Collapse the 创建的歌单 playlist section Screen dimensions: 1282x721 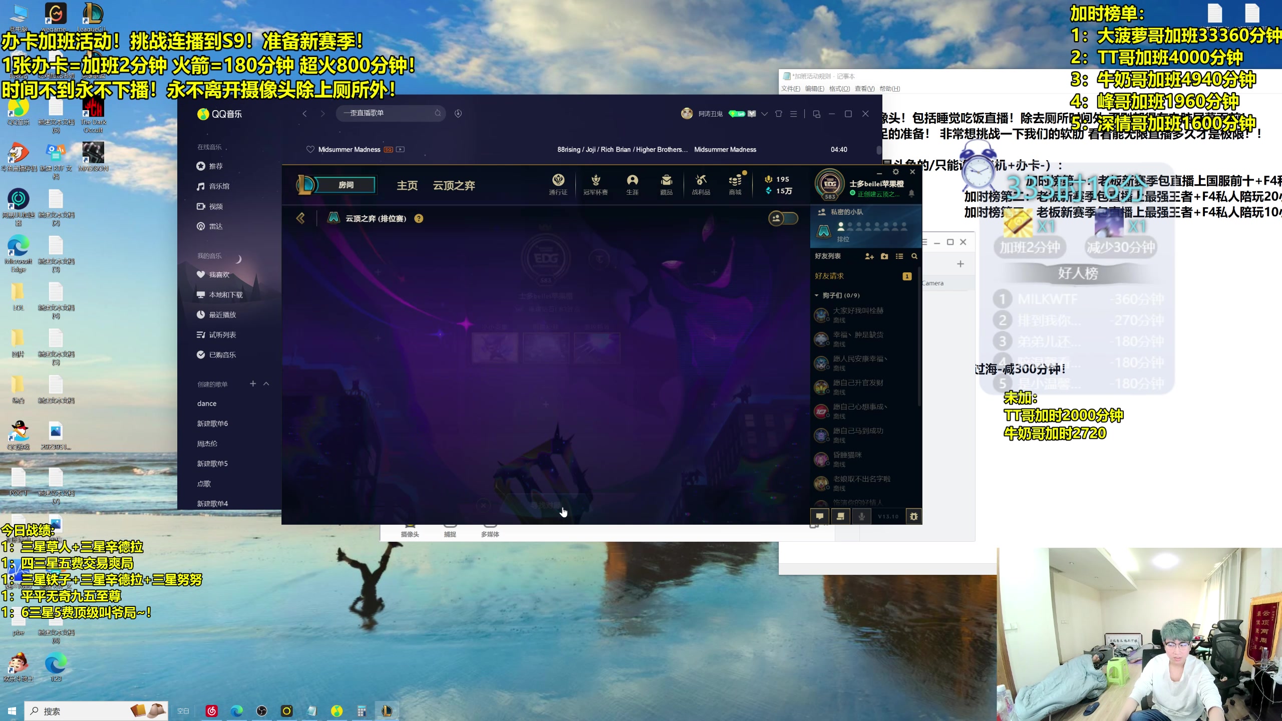click(x=266, y=384)
